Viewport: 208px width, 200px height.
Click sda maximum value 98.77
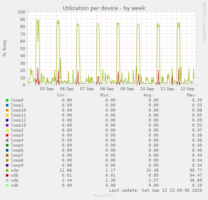click(196, 170)
